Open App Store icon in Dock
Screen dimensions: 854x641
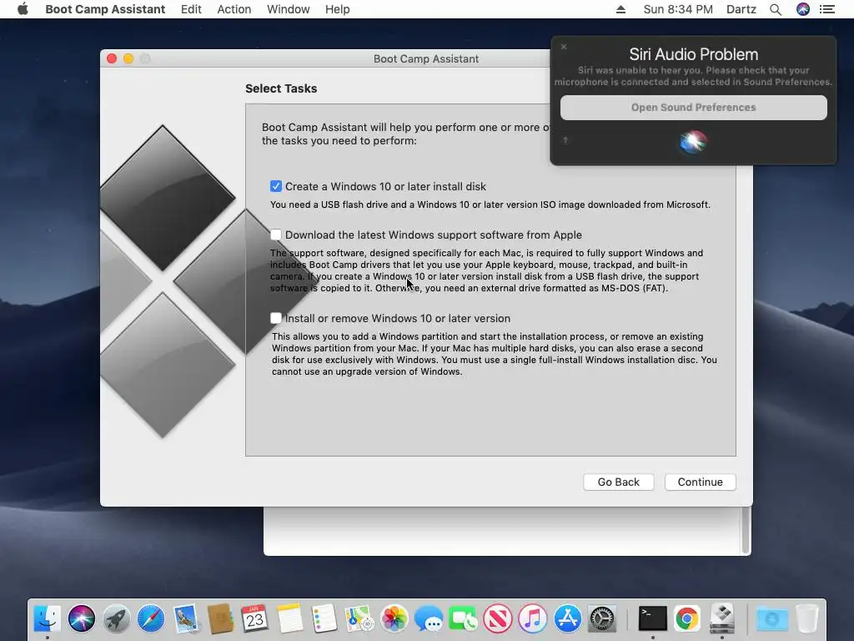pyautogui.click(x=567, y=618)
